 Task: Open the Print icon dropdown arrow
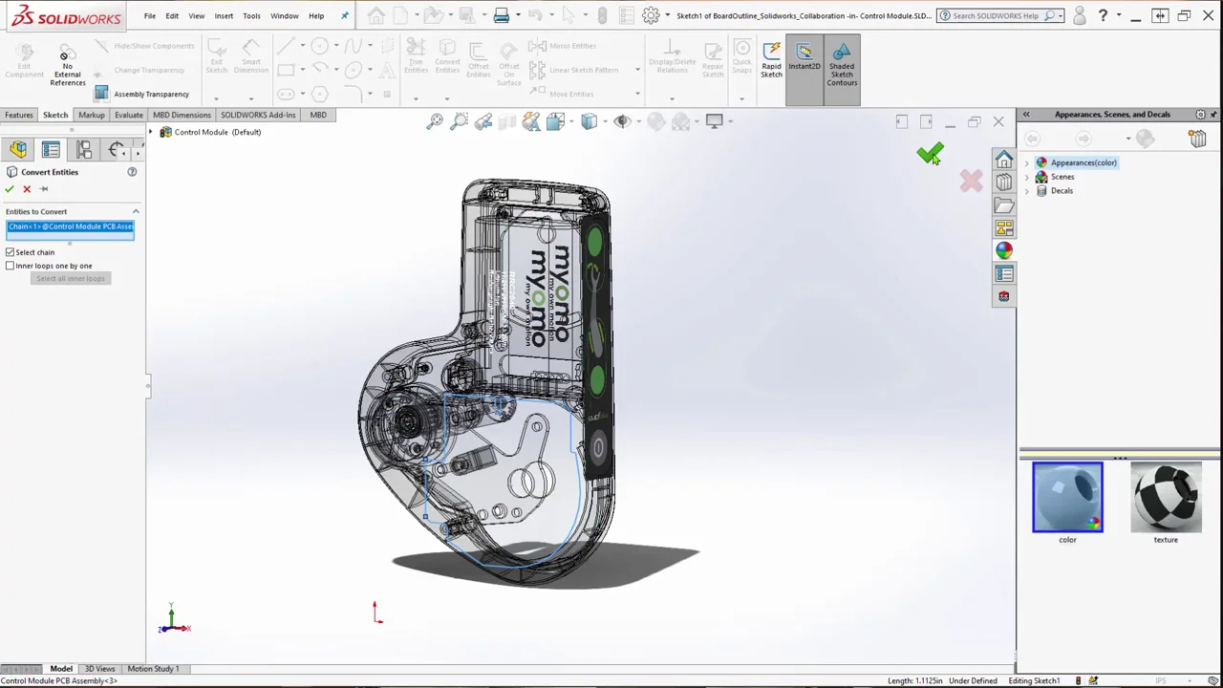(517, 16)
